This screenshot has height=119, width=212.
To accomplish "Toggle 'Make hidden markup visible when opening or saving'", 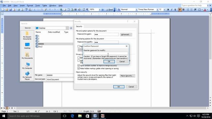I will pyautogui.click(x=79, y=68).
